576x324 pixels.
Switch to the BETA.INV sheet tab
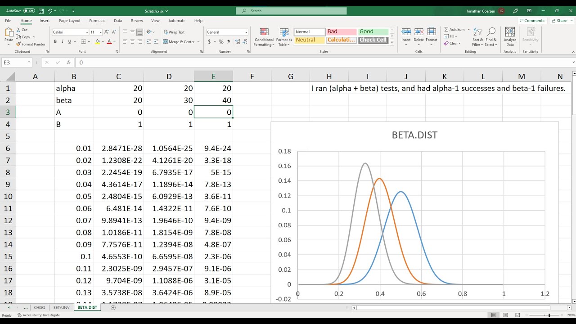pyautogui.click(x=61, y=307)
